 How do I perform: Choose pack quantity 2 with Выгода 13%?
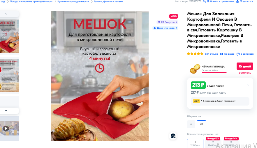[213, 143]
